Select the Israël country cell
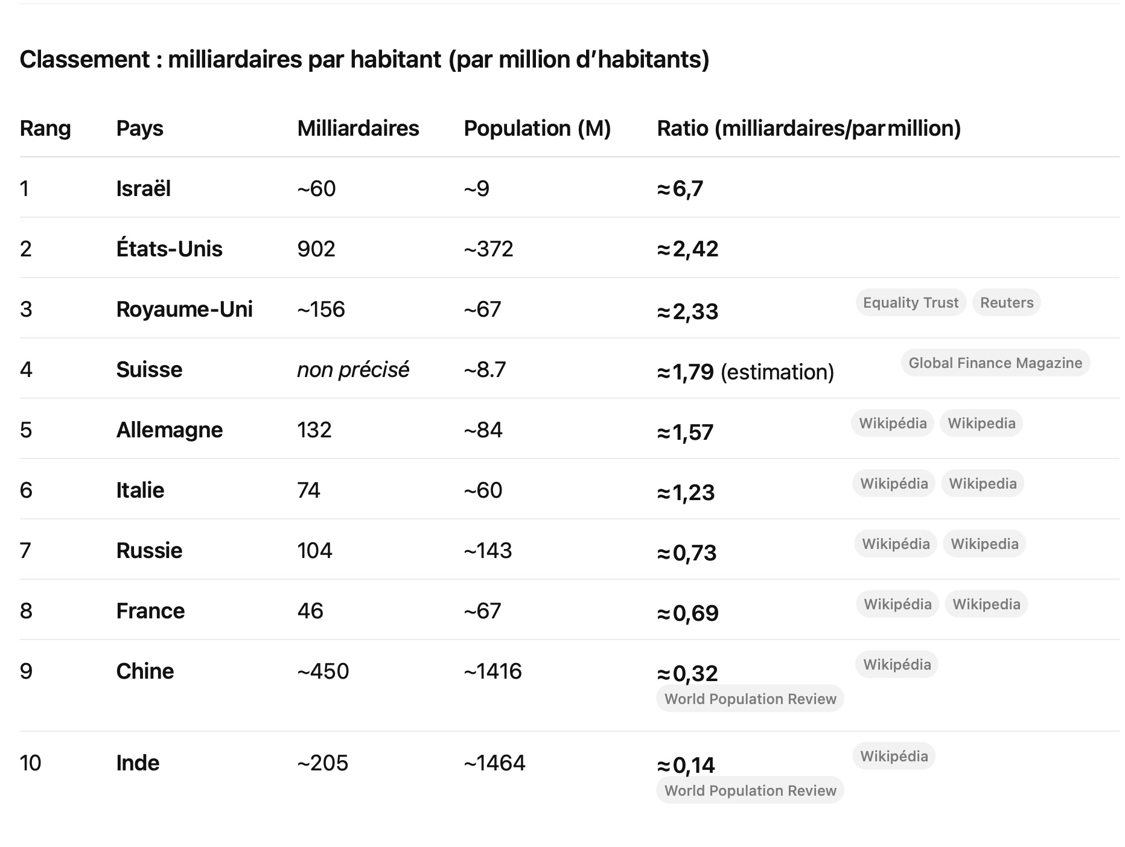Viewport: 1125px width, 847px height. coord(143,189)
